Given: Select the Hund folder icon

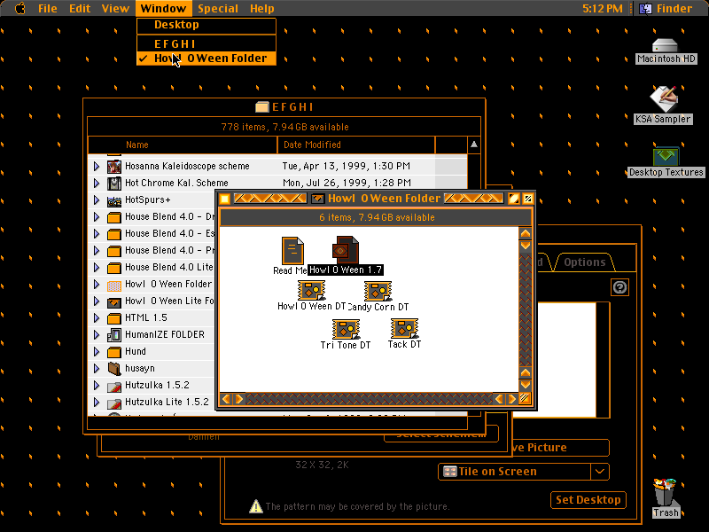Looking at the screenshot, I should pyautogui.click(x=114, y=352).
